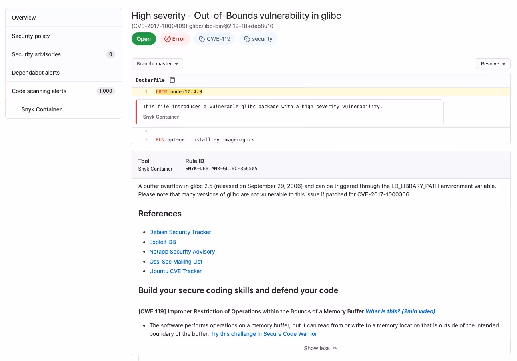This screenshot has width=517, height=361.
Task: Try the challenge in Secure Code Warrior
Action: [x=263, y=334]
